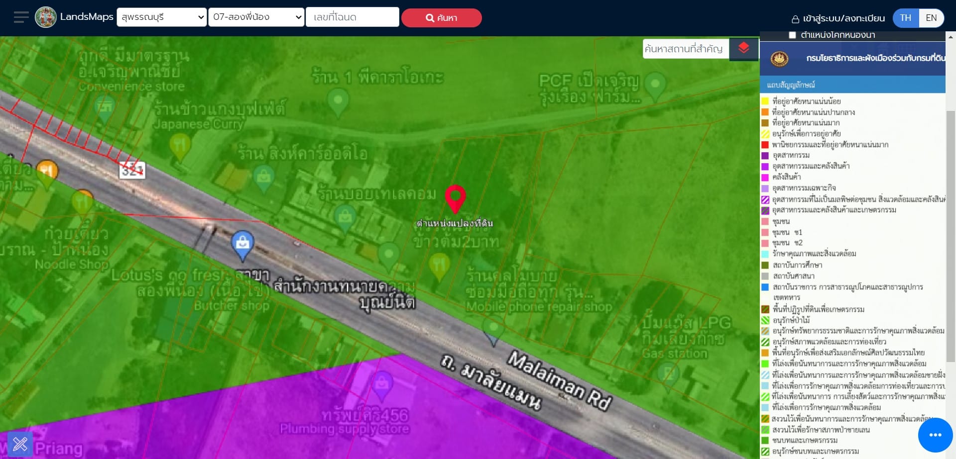This screenshot has width=956, height=459.
Task: Click the lock icon beside login
Action: click(795, 19)
